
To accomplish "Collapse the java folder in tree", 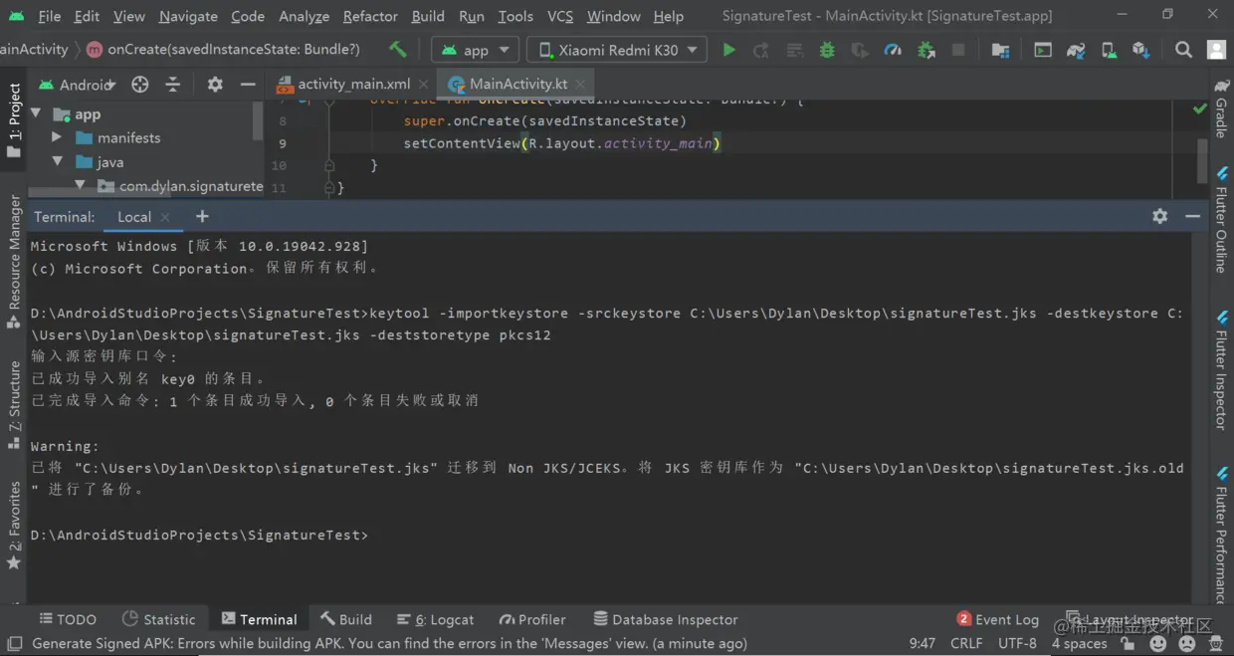I will (x=57, y=161).
